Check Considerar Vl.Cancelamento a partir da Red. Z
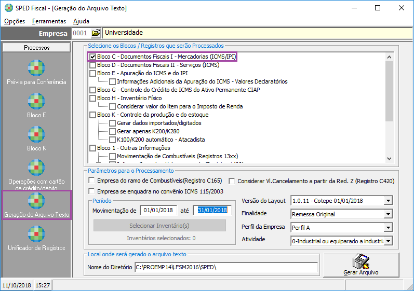Screen dimensions: 414x291 pyautogui.click(x=232, y=181)
